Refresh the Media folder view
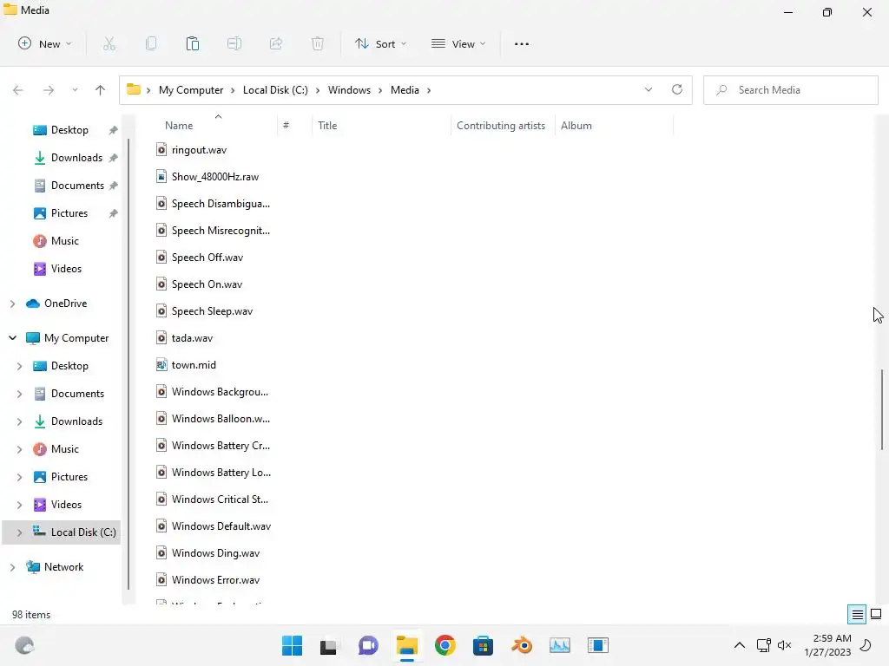The height and width of the screenshot is (666, 889). 677,89
